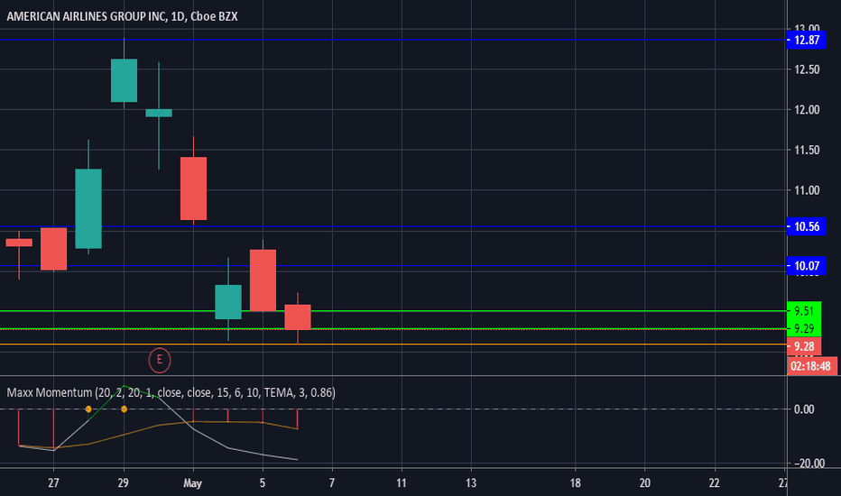Select the orange 9.28 horizontal price line
The height and width of the screenshot is (496, 841).
393,344
